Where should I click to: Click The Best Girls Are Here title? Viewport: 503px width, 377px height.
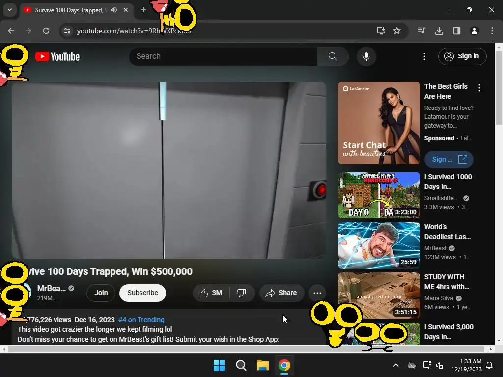[x=446, y=91]
